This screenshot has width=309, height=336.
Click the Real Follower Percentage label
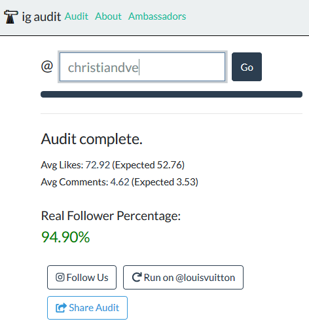[x=111, y=216]
